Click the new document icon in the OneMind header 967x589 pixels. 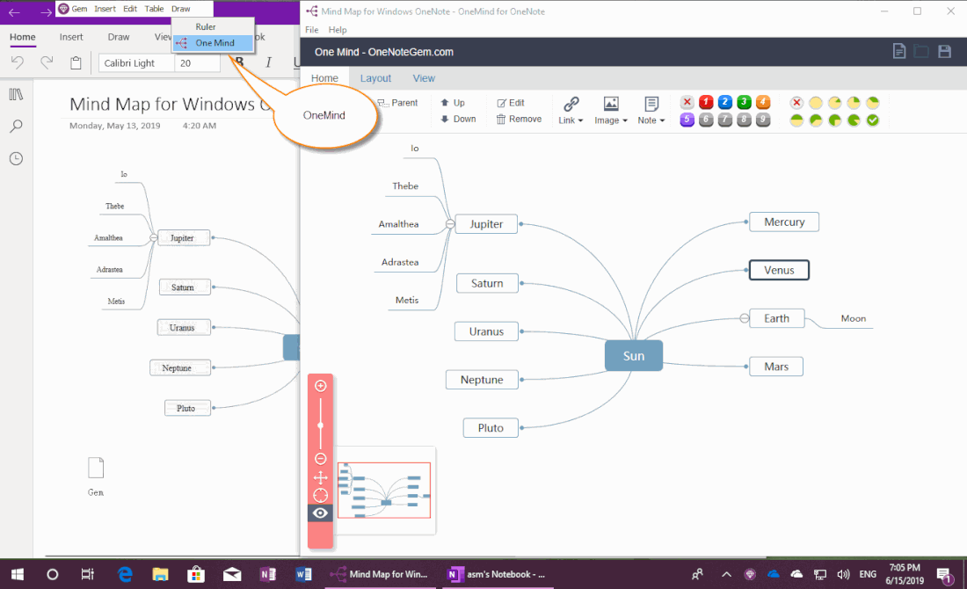(899, 51)
